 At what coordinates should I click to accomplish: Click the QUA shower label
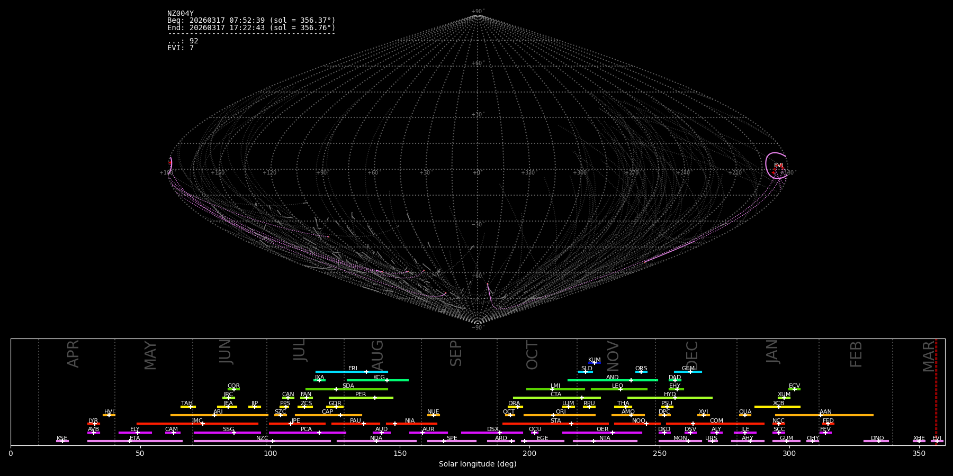(745, 412)
